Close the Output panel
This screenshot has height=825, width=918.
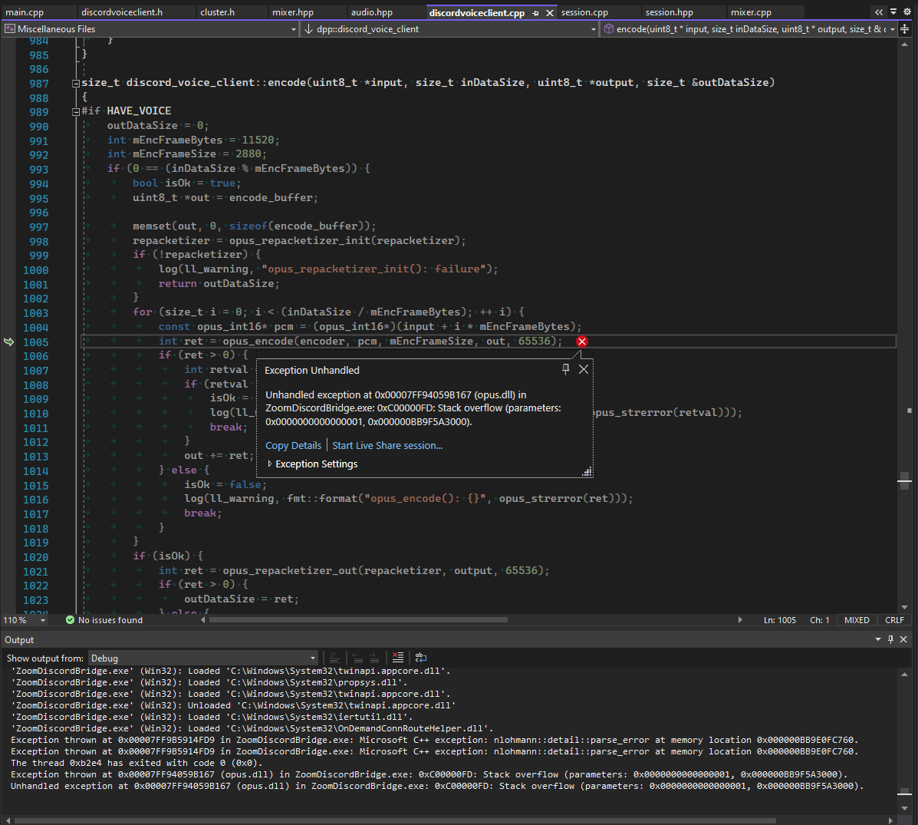[x=903, y=639]
